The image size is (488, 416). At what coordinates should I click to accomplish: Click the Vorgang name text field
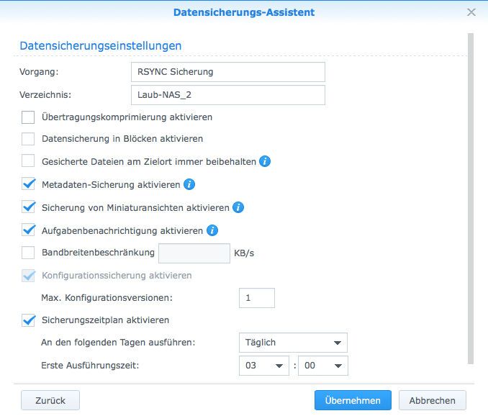point(228,72)
